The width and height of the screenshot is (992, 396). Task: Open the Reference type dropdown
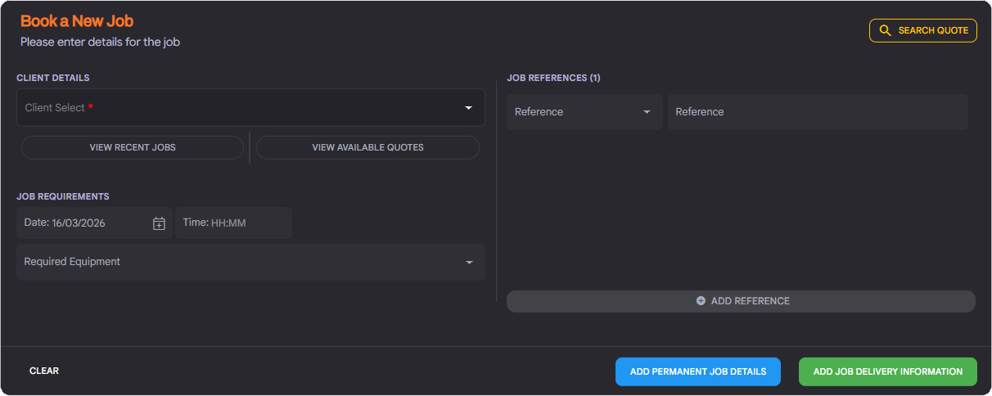584,112
